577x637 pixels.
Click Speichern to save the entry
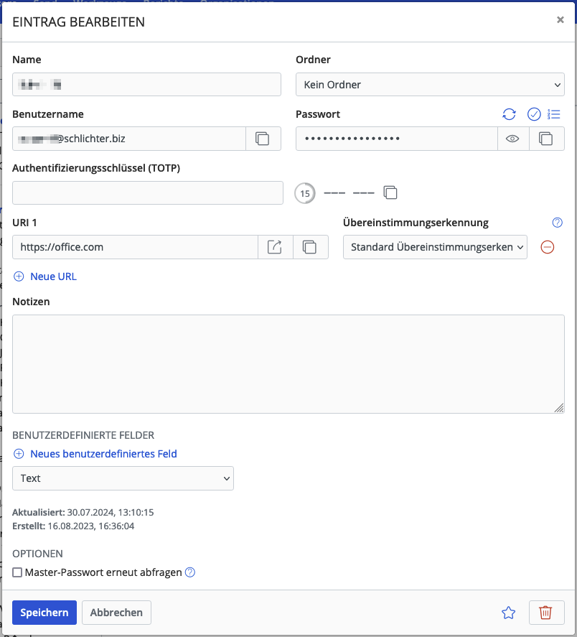point(44,613)
